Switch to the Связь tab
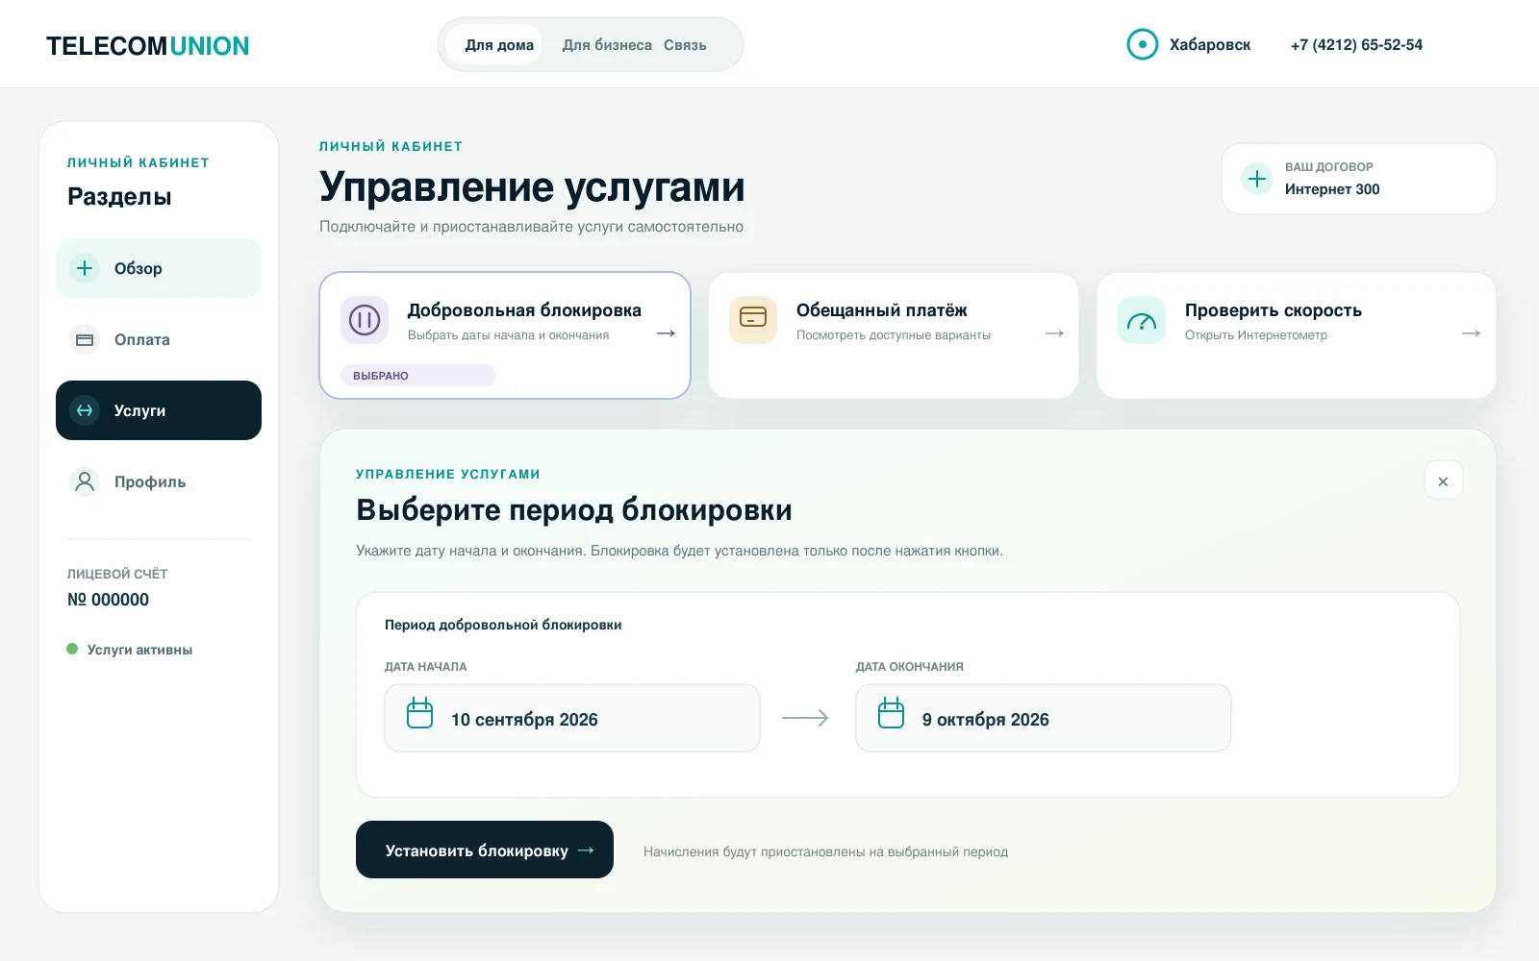 pos(685,45)
